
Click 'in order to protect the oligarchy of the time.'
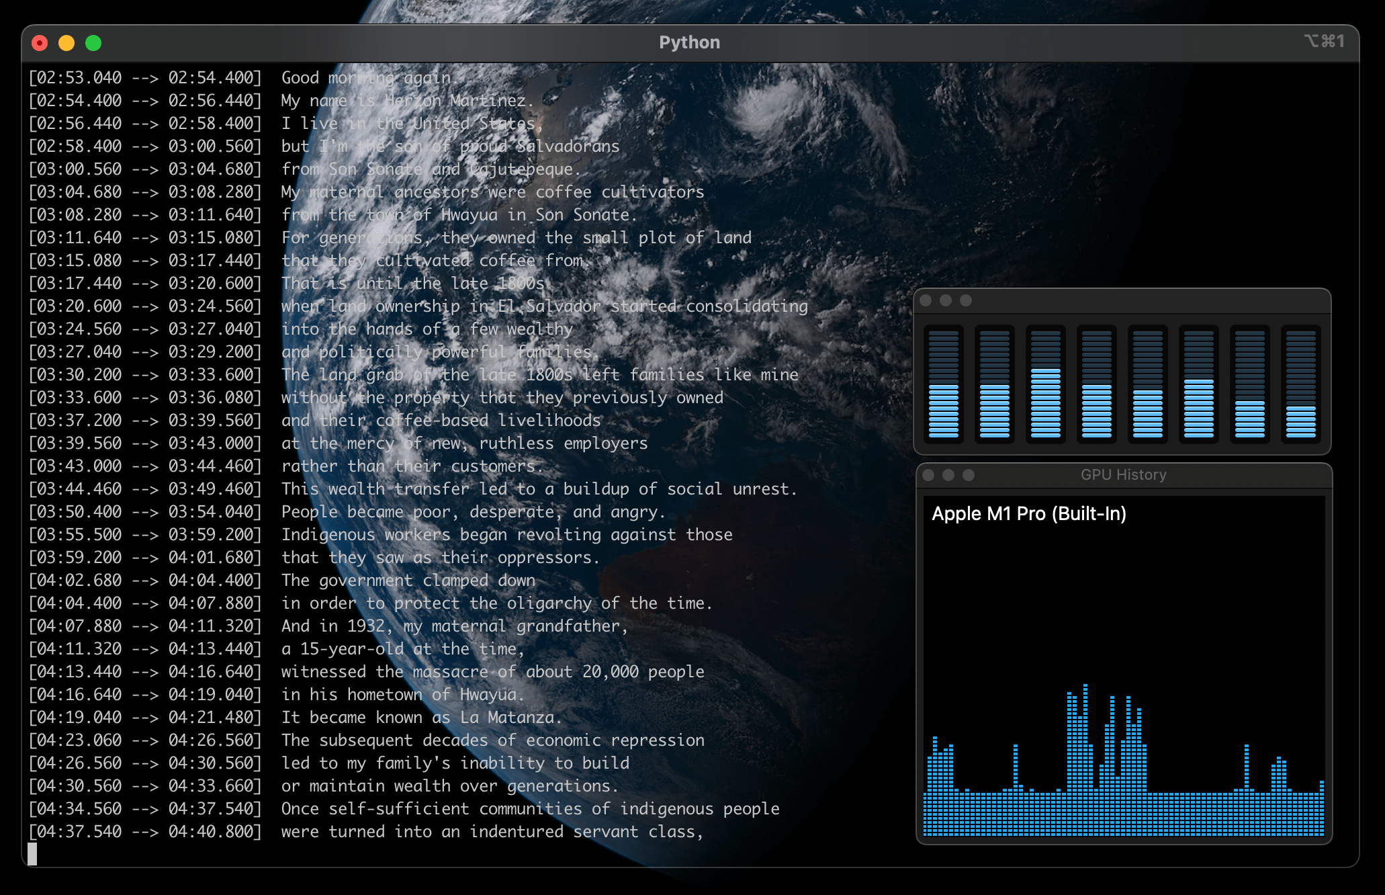point(497,603)
